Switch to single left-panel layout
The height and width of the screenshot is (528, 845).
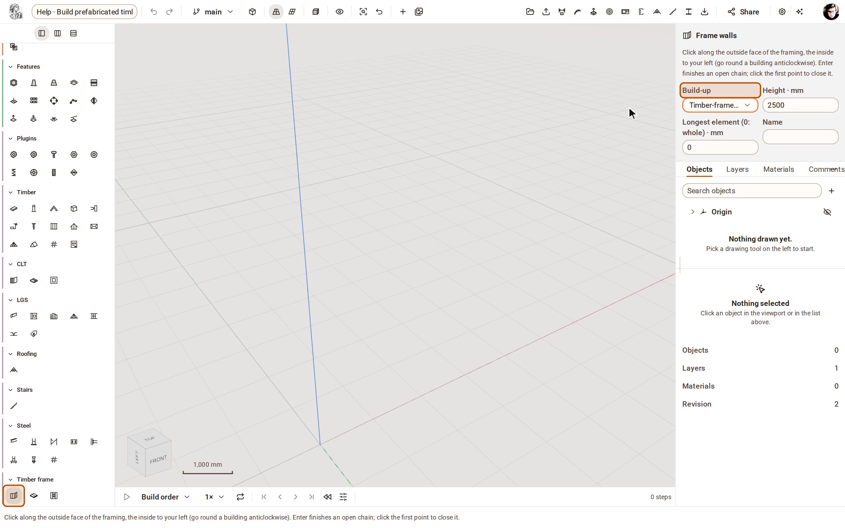click(42, 33)
